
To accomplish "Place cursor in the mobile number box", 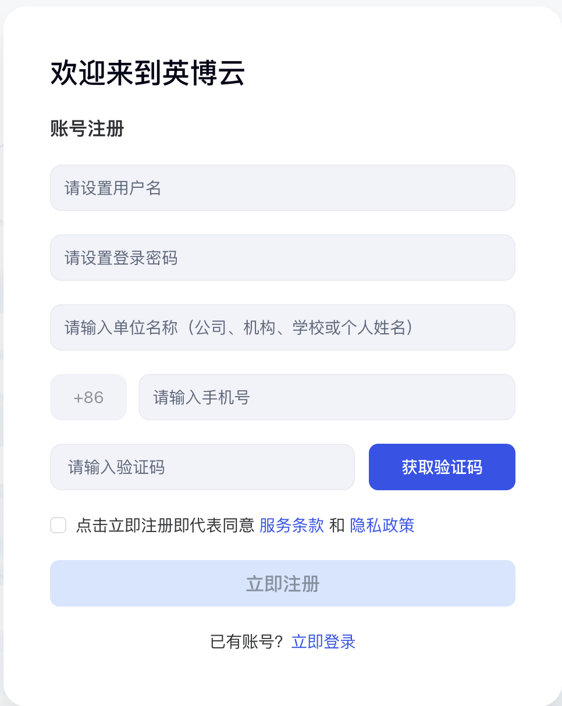I will (326, 397).
